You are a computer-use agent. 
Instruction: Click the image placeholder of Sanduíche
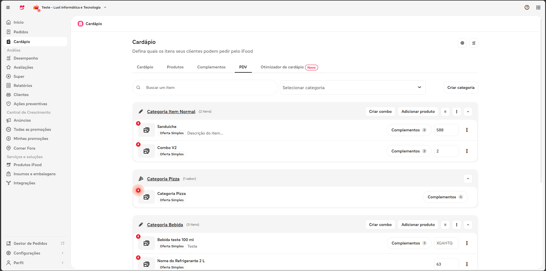(x=147, y=130)
